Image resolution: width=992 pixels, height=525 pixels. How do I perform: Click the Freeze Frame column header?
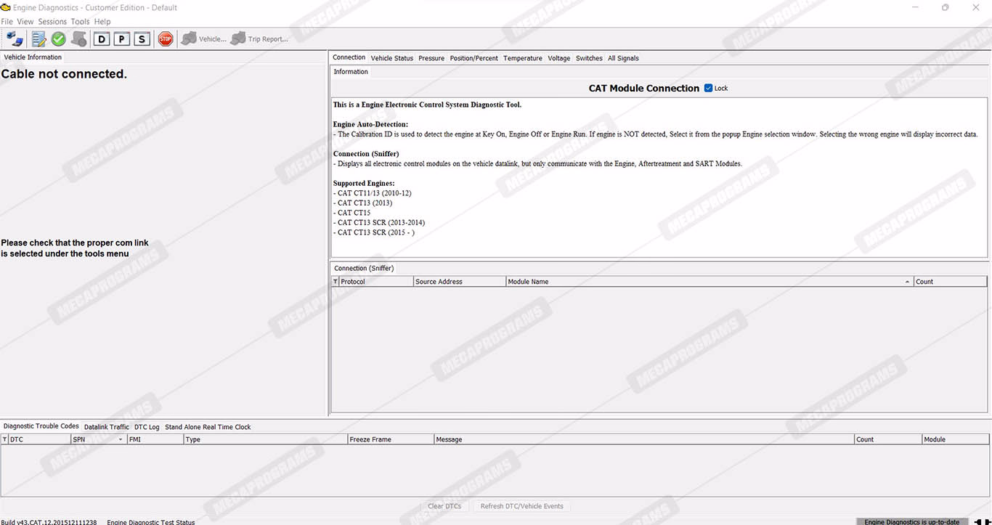(x=391, y=439)
